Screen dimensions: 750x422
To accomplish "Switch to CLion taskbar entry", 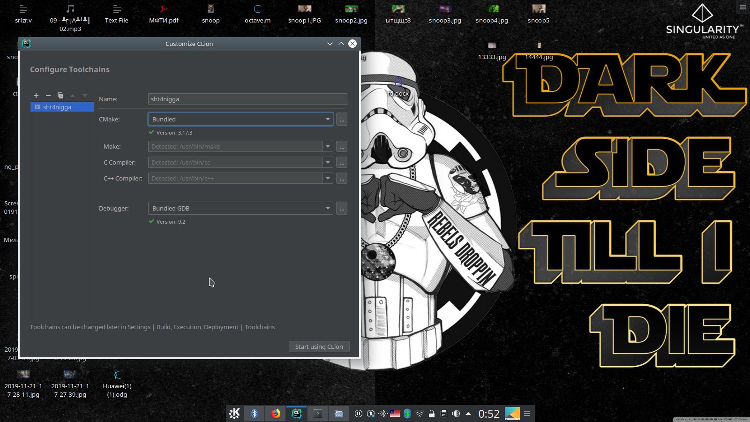I will pos(297,414).
